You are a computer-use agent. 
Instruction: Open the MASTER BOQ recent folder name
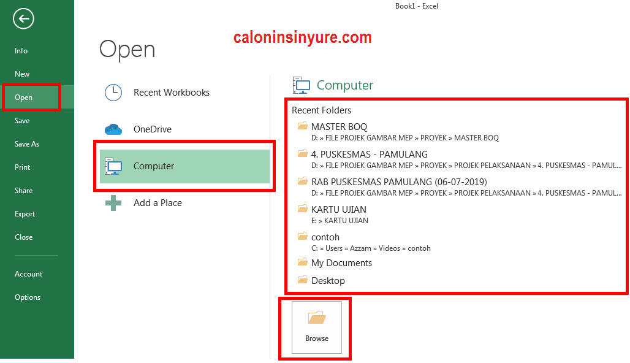click(339, 127)
